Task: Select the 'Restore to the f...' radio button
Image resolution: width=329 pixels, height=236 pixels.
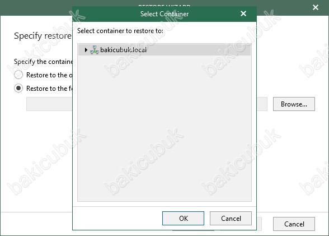Action: point(18,88)
